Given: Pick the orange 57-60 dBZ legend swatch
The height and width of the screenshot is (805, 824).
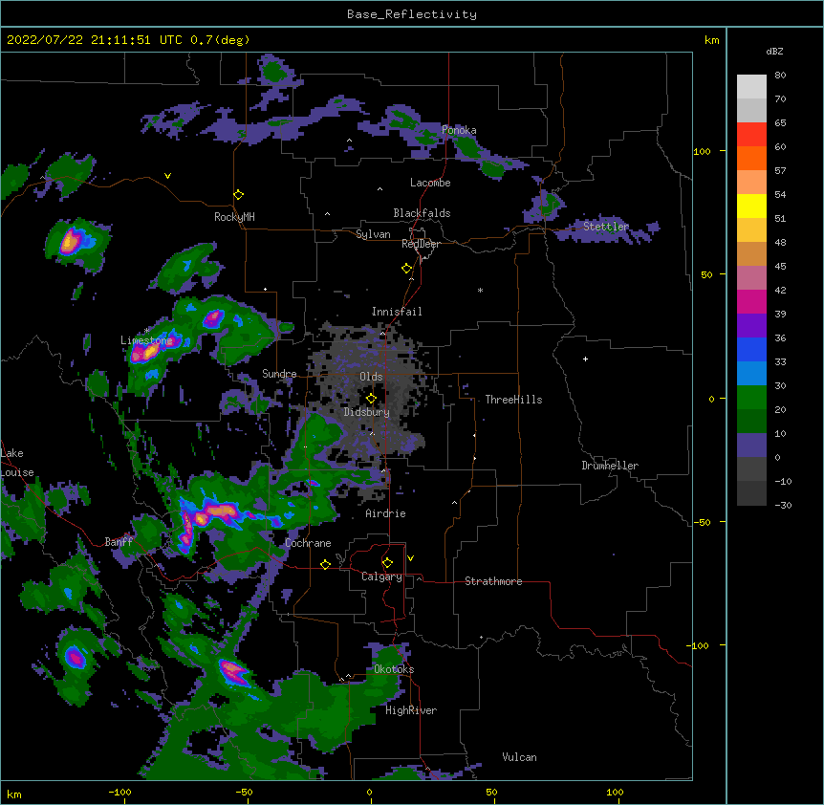Looking at the screenshot, I should pos(751,159).
